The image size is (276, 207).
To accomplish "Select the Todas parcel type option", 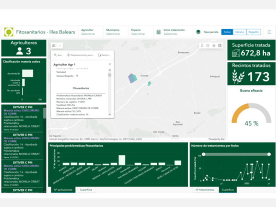I will 227,32.
